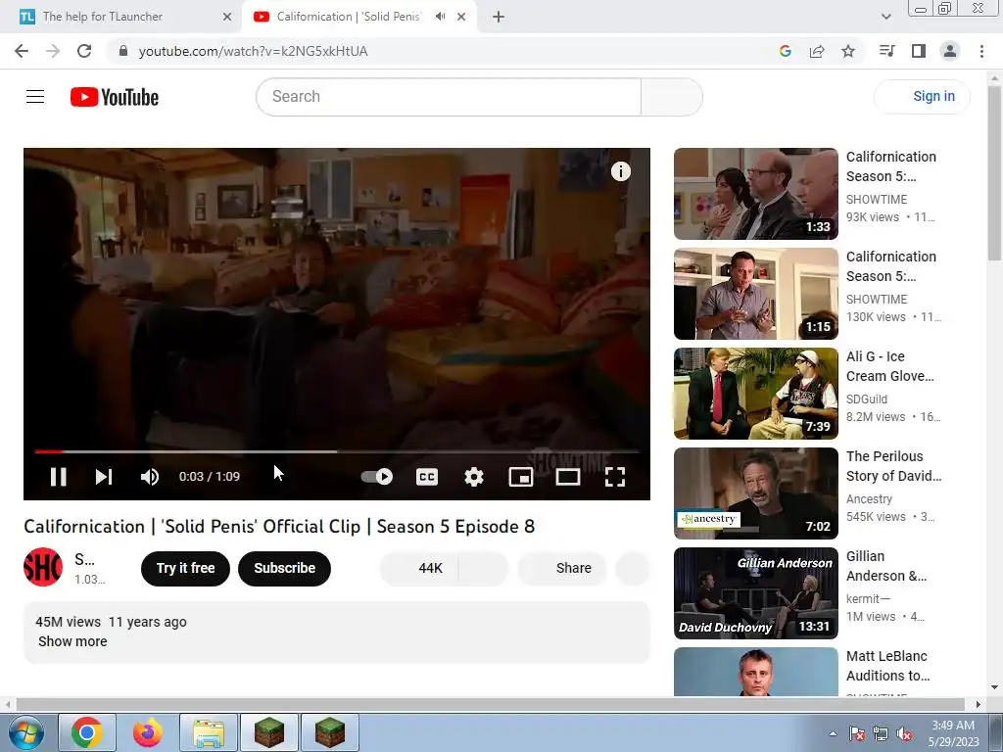Click the Sign in button
The width and height of the screenshot is (1003, 752).
click(922, 97)
